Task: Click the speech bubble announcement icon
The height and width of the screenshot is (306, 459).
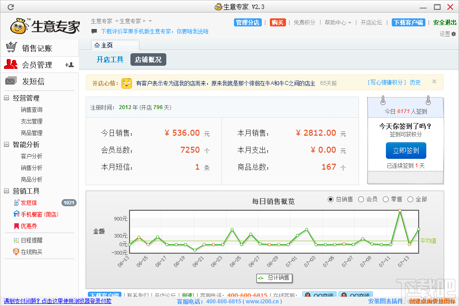Action: (x=94, y=31)
